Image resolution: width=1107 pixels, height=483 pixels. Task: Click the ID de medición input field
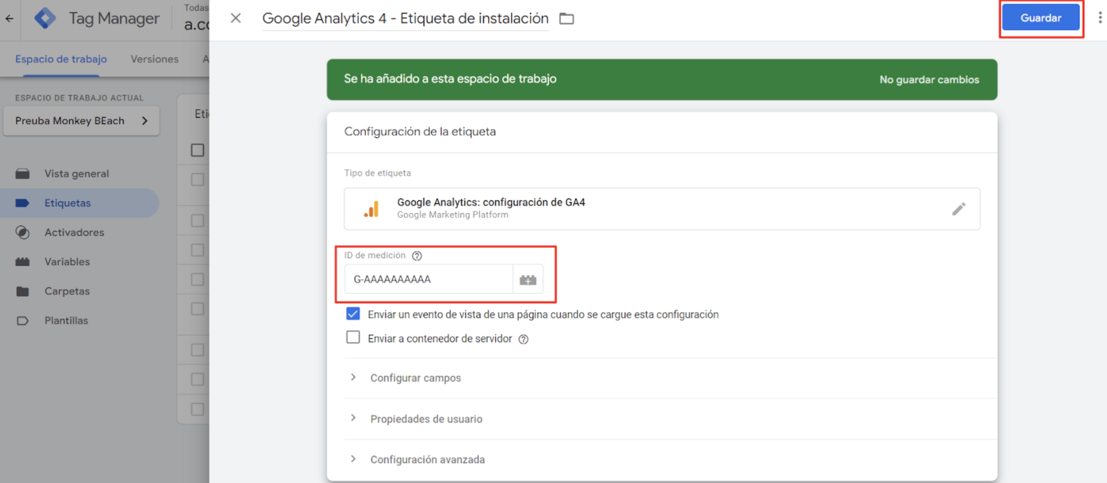pos(428,280)
